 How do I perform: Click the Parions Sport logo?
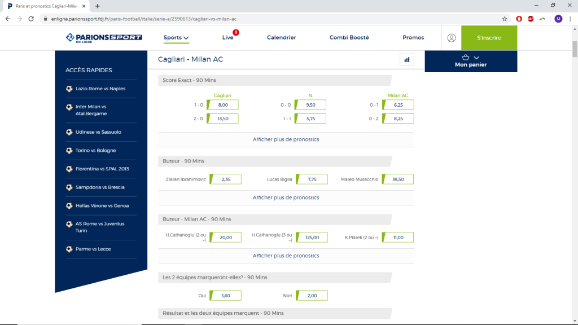104,38
